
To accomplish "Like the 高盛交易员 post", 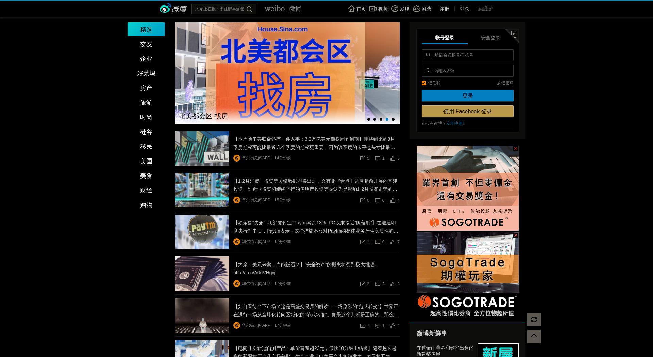I will pyautogui.click(x=393, y=326).
